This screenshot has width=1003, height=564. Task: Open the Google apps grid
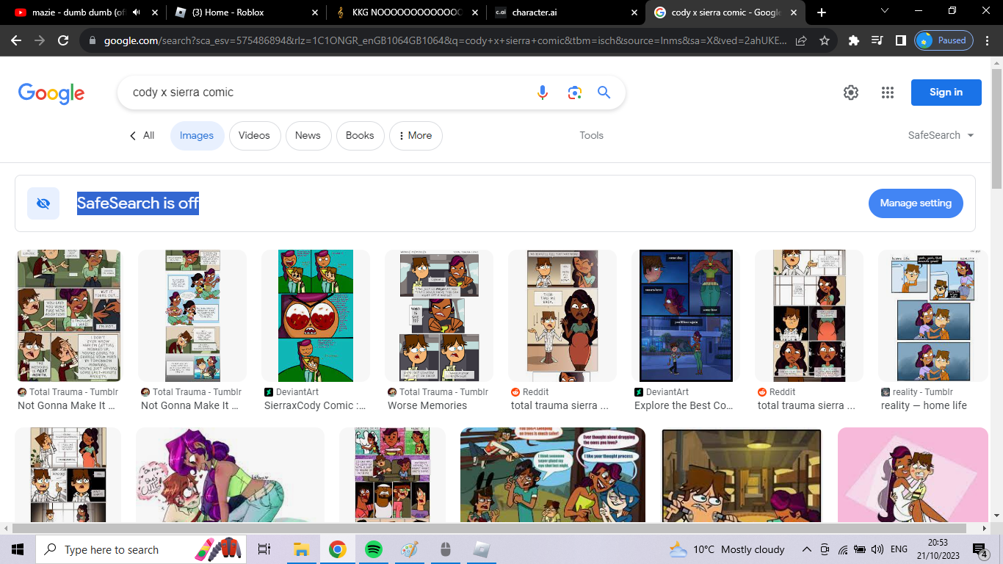coord(888,93)
